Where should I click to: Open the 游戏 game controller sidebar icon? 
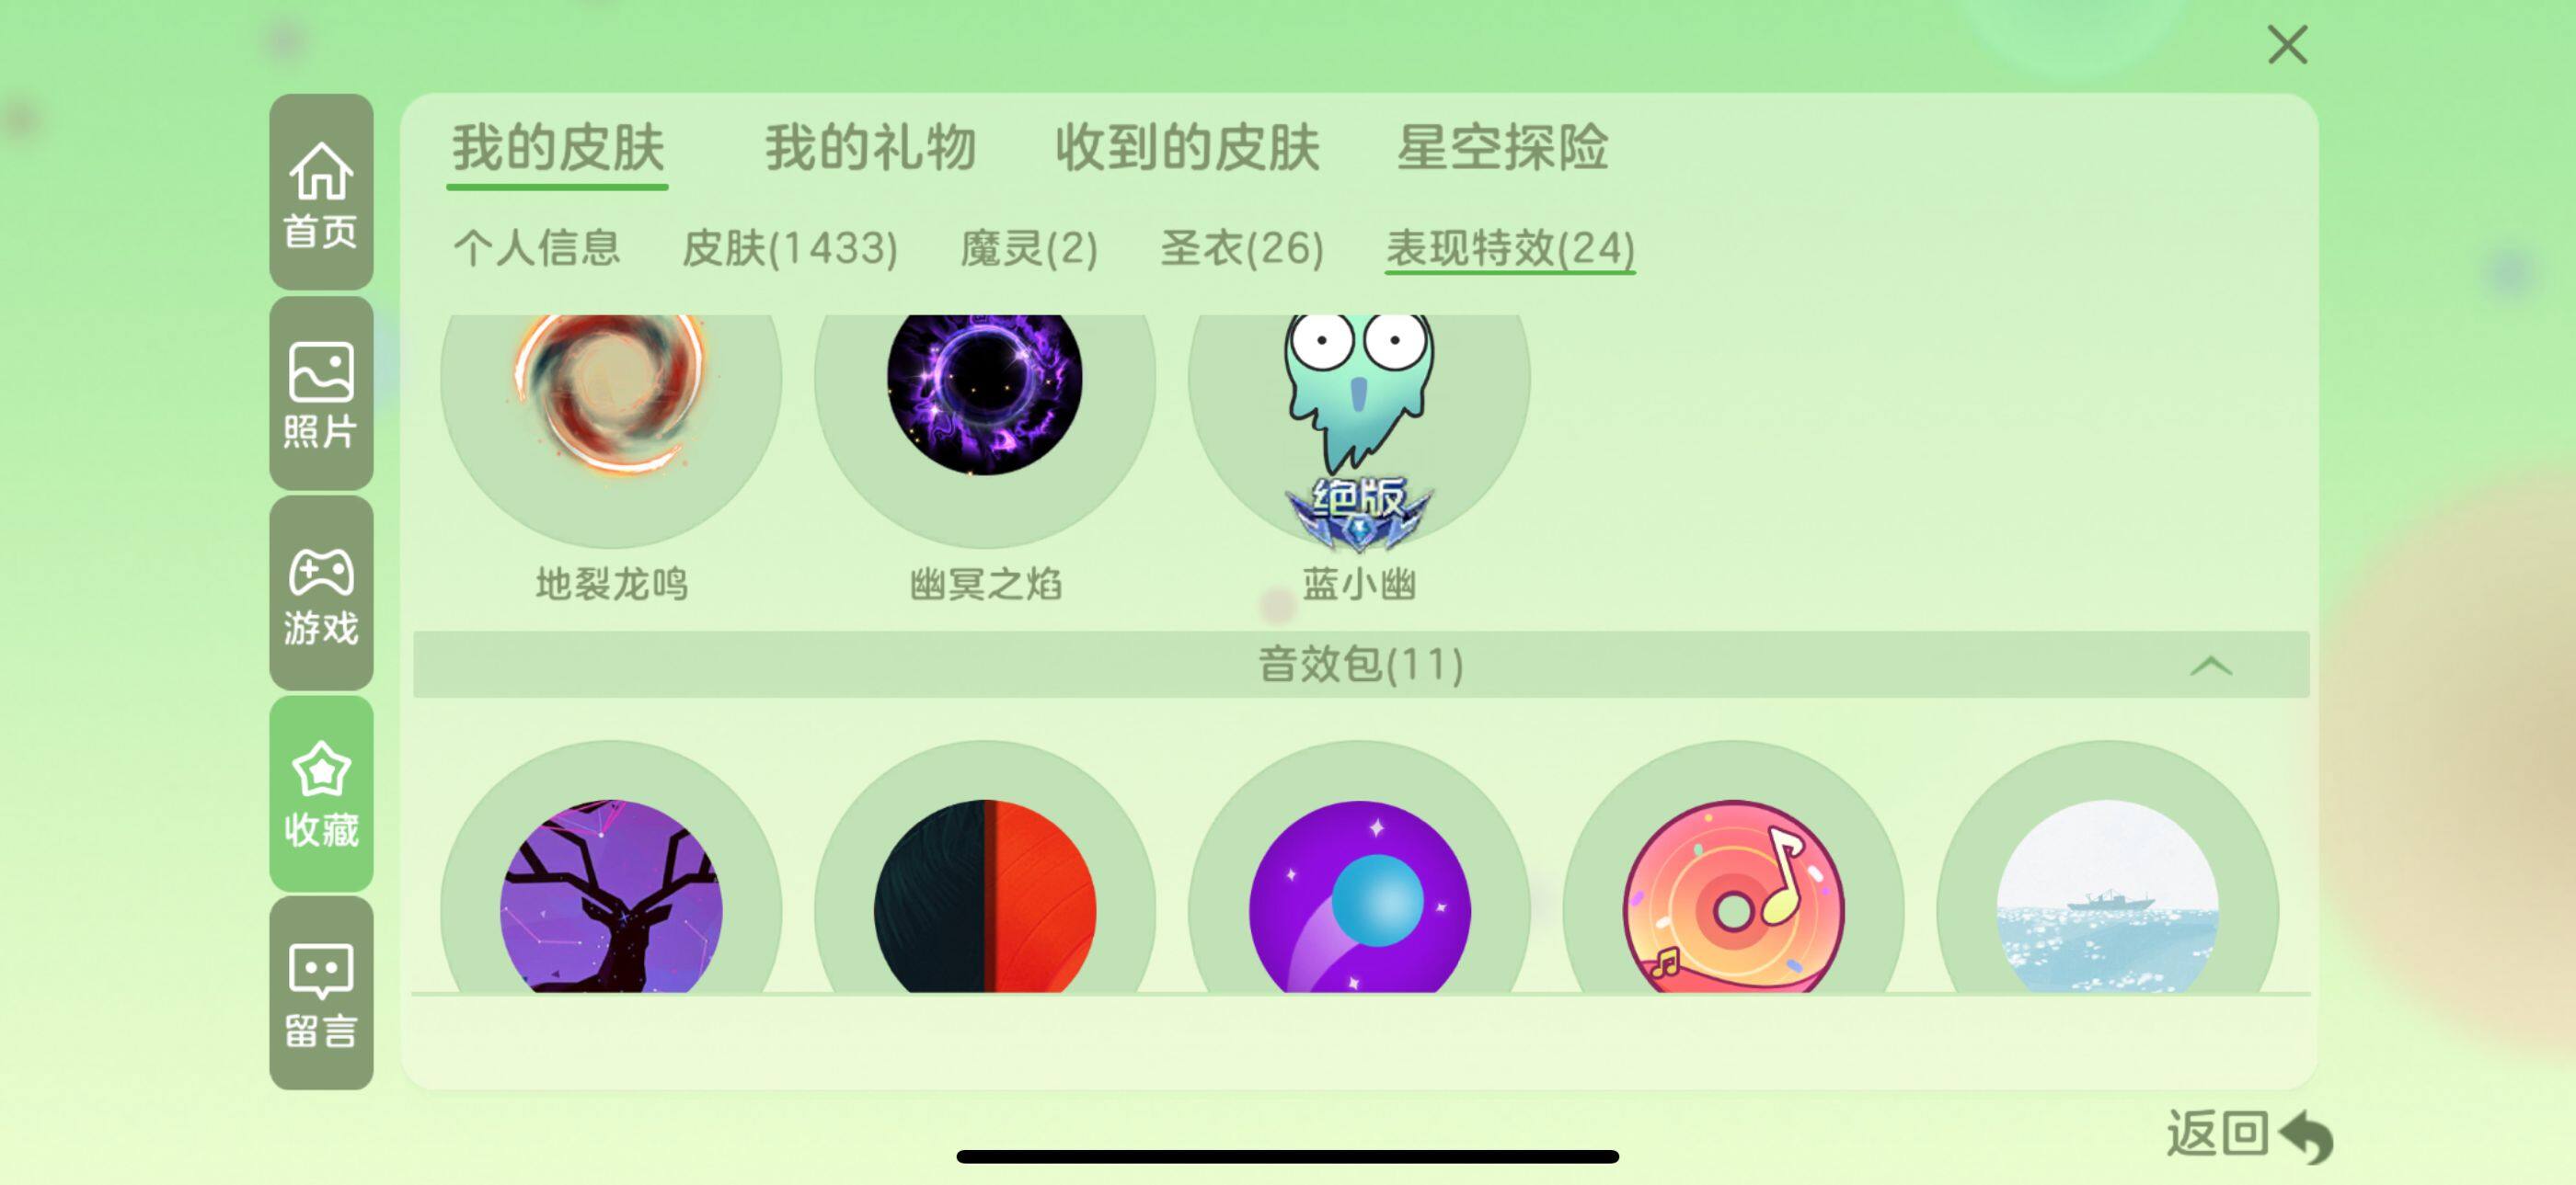click(321, 594)
